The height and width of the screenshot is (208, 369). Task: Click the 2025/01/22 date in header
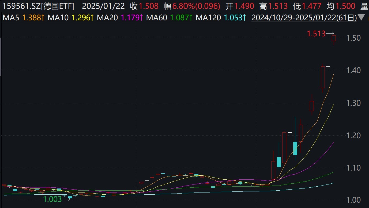coord(103,6)
